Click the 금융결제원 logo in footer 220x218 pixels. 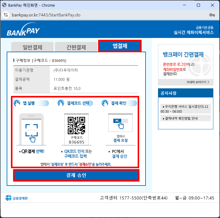16,198
